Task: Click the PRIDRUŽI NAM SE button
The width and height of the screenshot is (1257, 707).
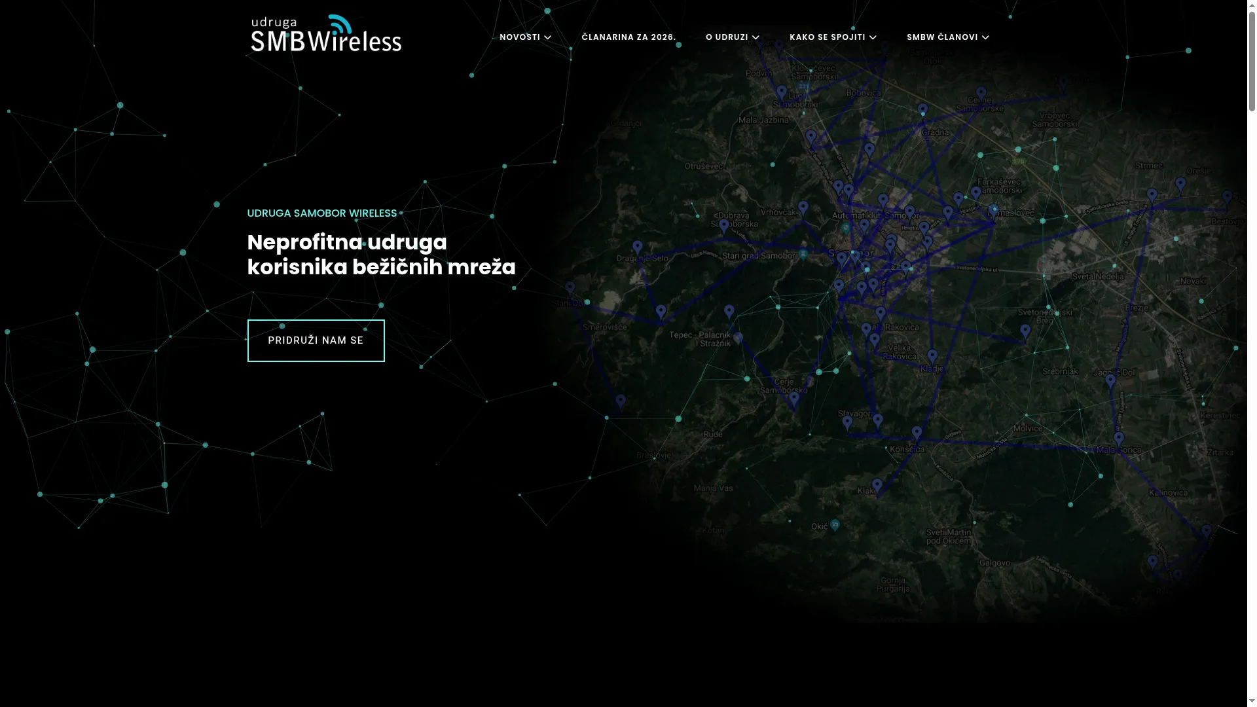Action: tap(316, 340)
